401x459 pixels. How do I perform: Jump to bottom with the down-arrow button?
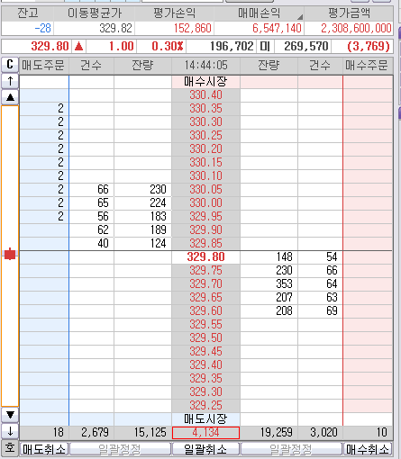pyautogui.click(x=10, y=431)
